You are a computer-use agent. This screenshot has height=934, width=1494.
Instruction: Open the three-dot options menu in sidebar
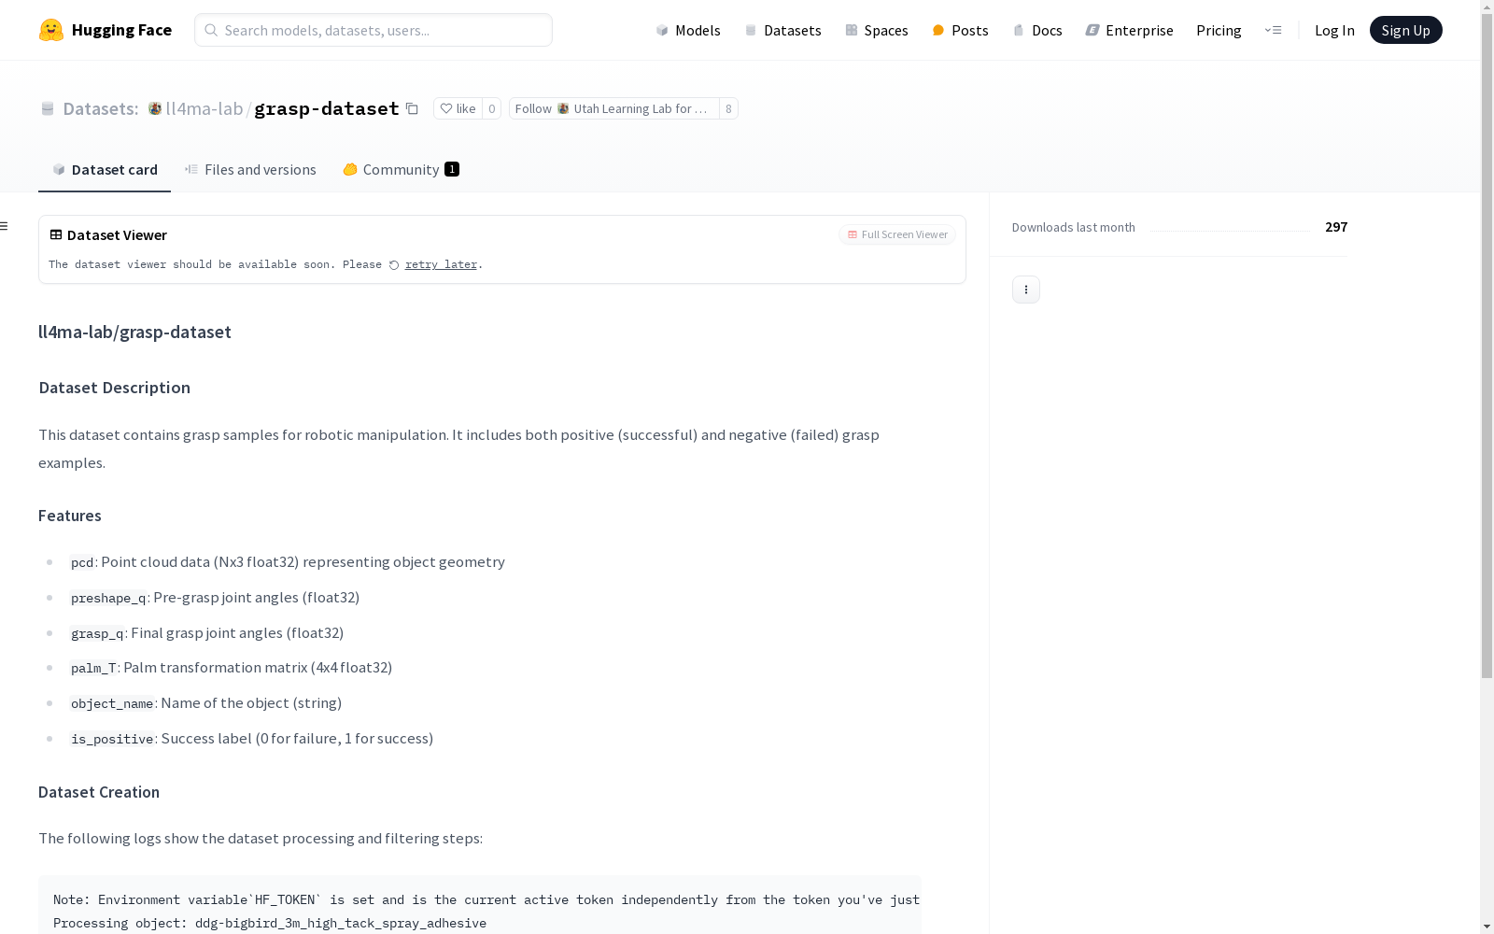pyautogui.click(x=1025, y=290)
